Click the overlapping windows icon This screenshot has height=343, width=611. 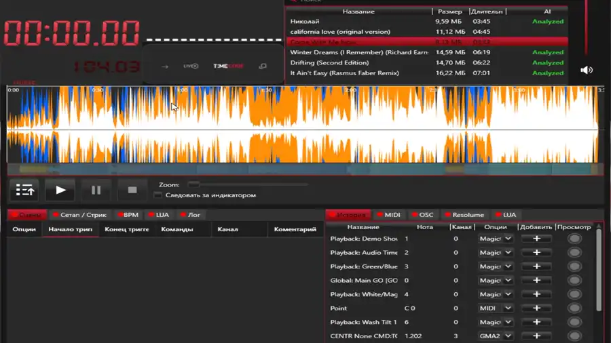pyautogui.click(x=263, y=66)
